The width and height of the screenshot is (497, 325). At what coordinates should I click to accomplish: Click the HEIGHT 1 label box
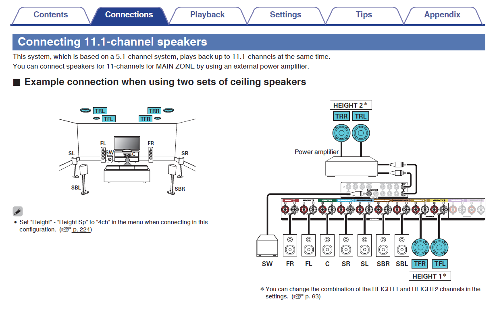(x=429, y=276)
